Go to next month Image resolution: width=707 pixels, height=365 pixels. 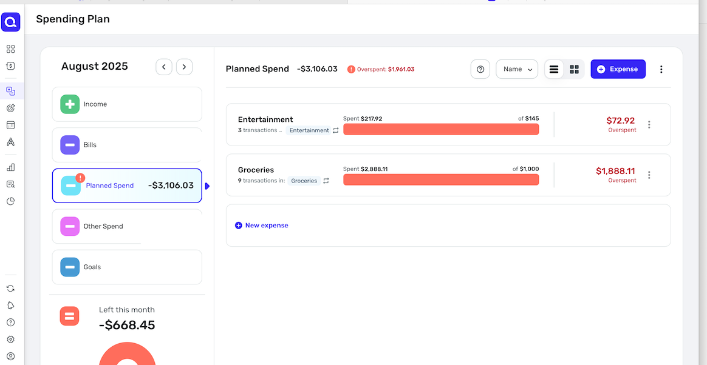tap(185, 67)
